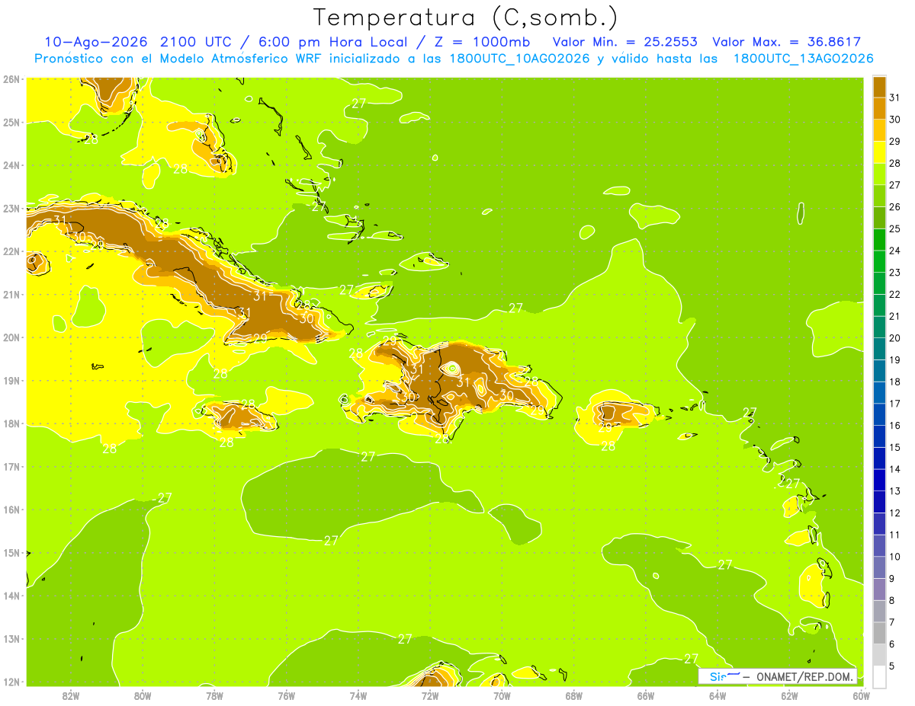Click the "62W" longitude axis label
The image size is (915, 706).
[x=789, y=695]
